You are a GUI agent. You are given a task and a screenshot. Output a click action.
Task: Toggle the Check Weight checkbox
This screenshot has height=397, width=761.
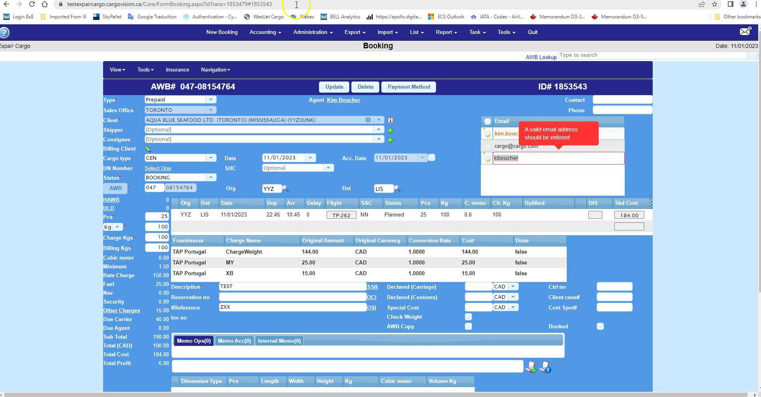tap(468, 317)
